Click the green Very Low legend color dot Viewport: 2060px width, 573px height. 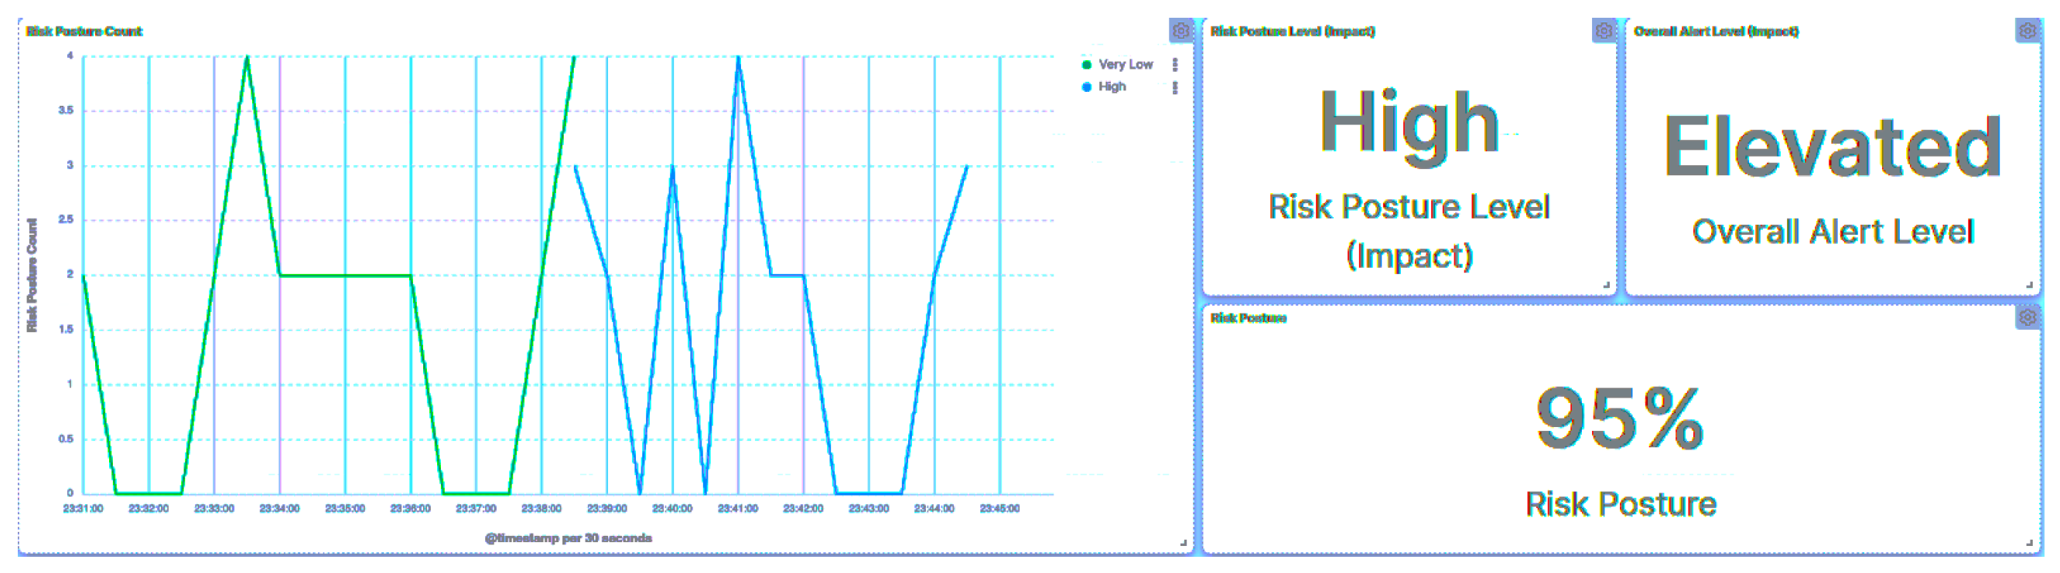(1086, 65)
